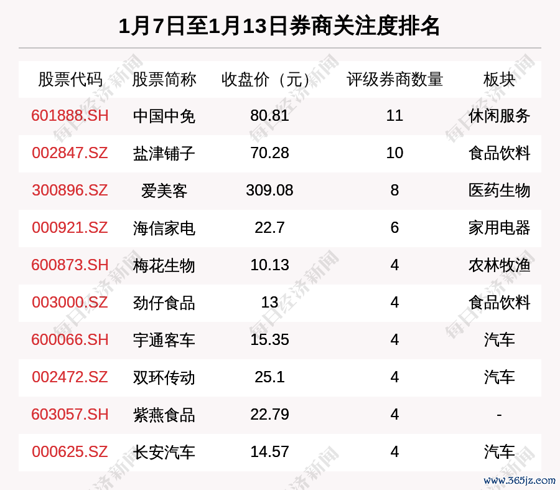Click stock name 梅花生物
The image size is (560, 490).
point(164,266)
